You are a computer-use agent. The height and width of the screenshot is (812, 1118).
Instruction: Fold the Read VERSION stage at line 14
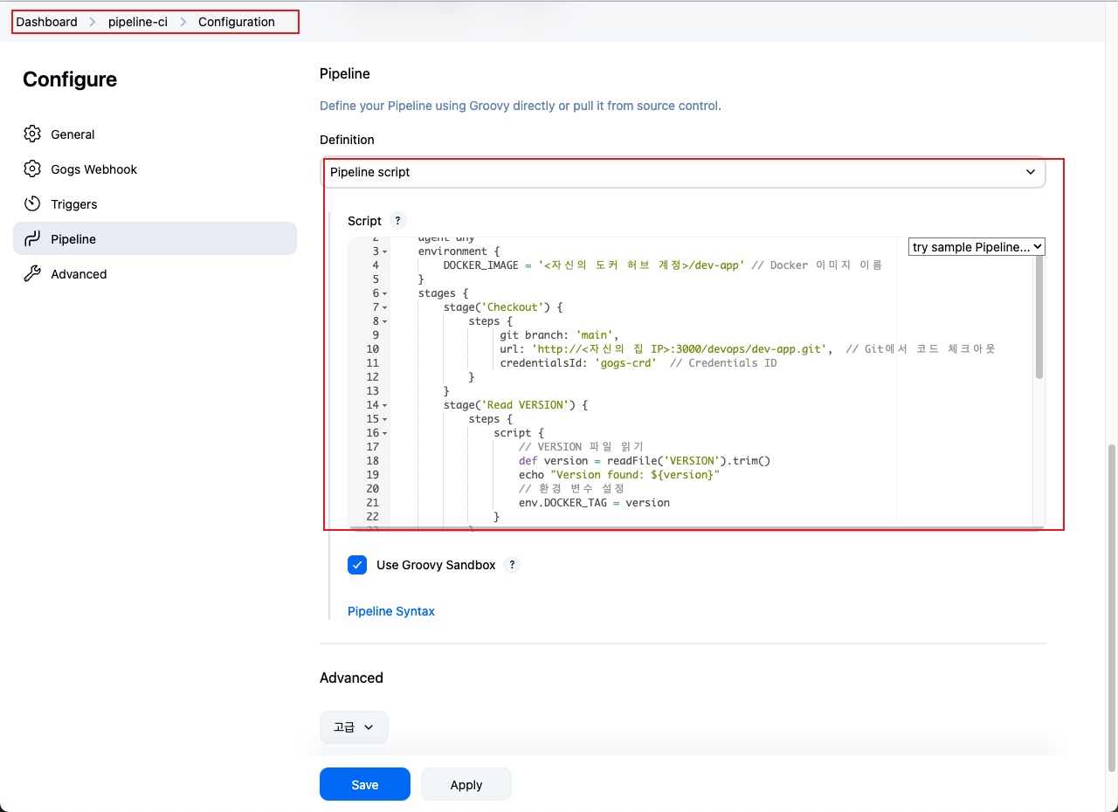tap(385, 405)
